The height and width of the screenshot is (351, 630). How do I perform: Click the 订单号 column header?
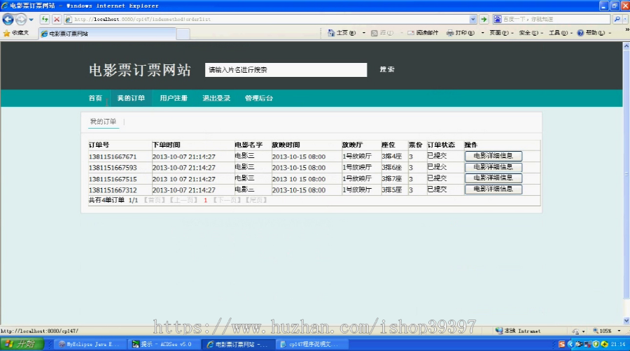click(99, 145)
